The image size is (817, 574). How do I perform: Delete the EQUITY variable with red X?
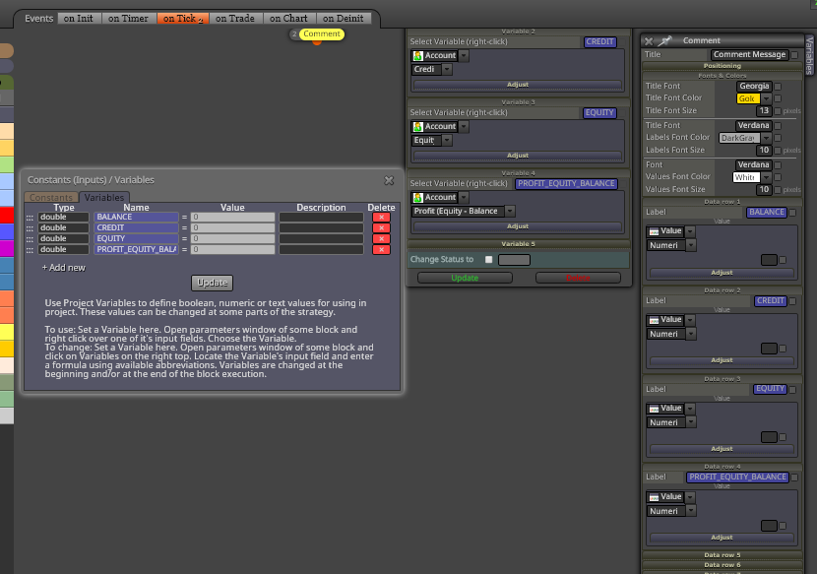[381, 239]
